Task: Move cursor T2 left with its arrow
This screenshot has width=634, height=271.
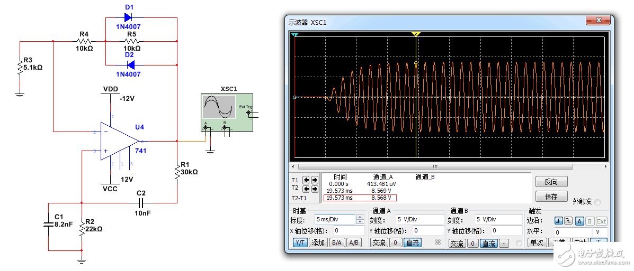Action: 306,189
